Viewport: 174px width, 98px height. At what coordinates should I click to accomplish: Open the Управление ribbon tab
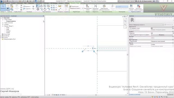pyautogui.click(x=31, y=3)
